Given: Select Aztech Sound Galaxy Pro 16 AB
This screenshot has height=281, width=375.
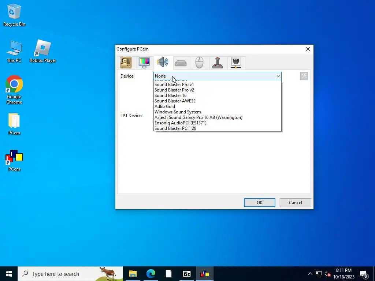Looking at the screenshot, I should click(218, 117).
